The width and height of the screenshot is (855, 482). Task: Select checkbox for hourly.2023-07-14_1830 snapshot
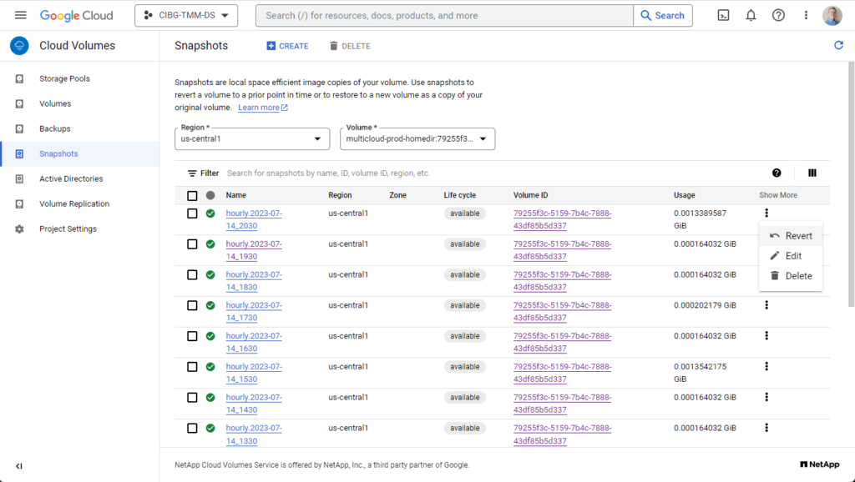pyautogui.click(x=192, y=275)
